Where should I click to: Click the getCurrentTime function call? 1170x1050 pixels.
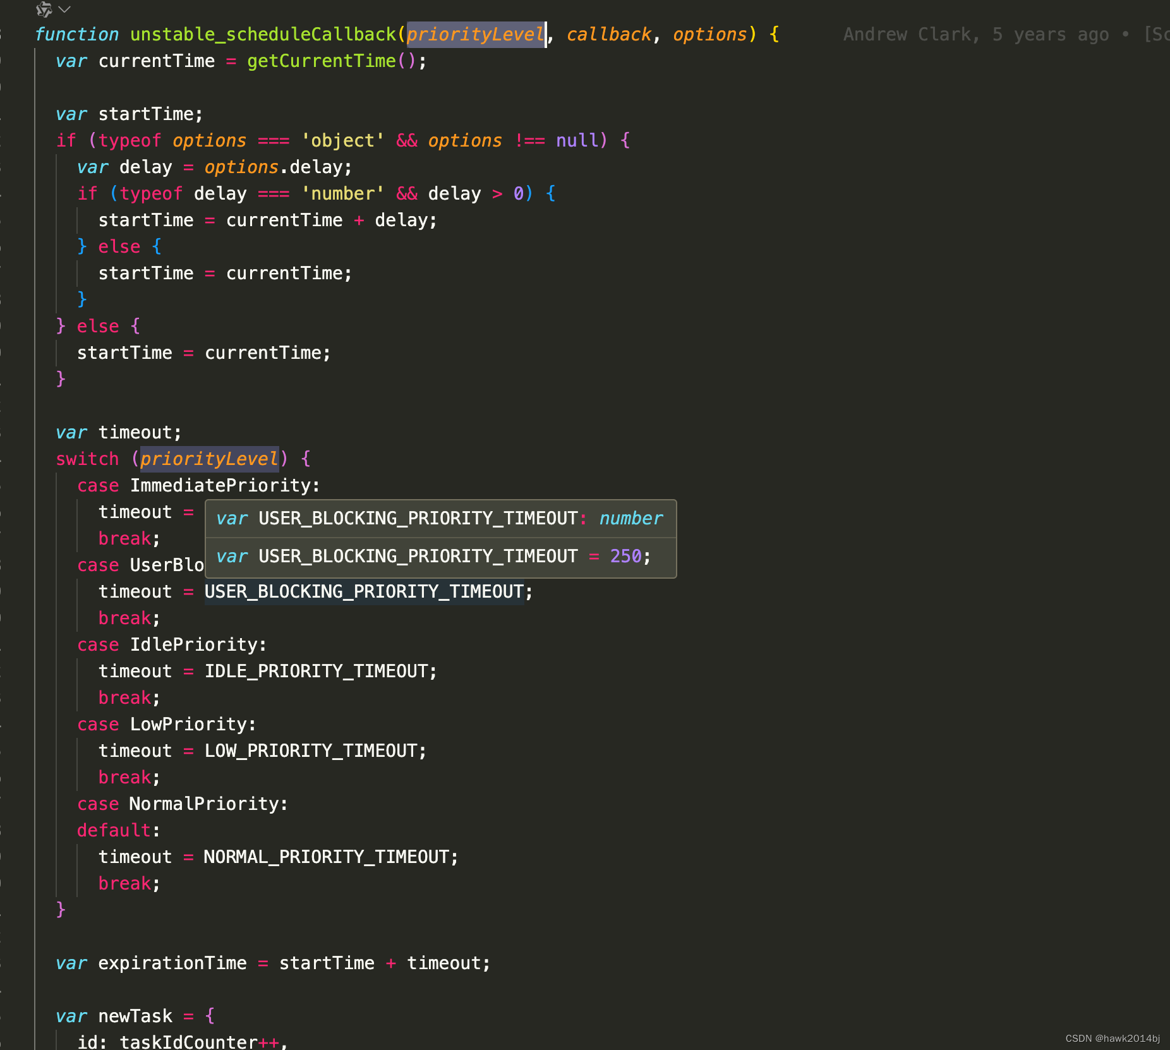[x=320, y=61]
